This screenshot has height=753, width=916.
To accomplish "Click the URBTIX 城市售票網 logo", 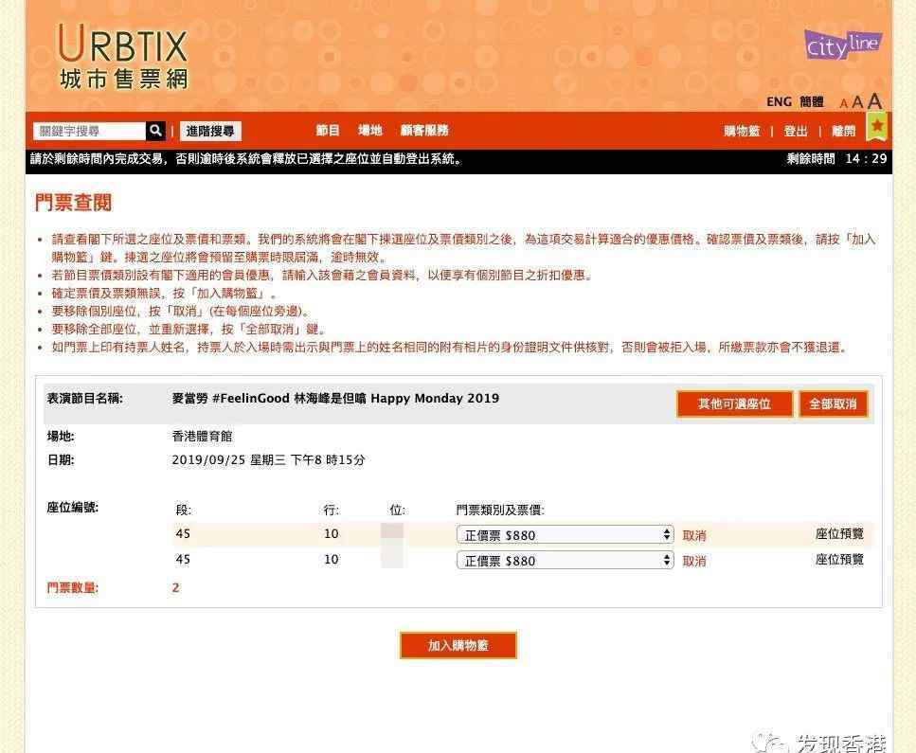I will [x=123, y=57].
